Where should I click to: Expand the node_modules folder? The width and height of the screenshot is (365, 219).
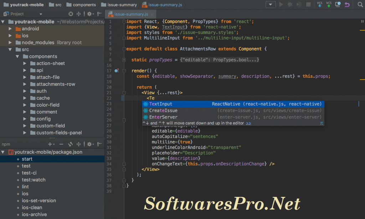[x=10, y=42]
